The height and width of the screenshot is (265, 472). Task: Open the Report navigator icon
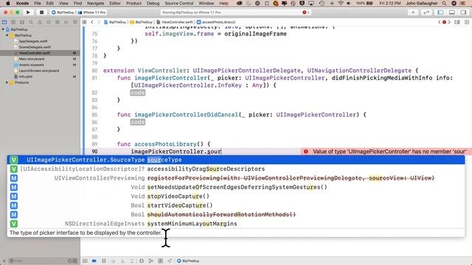75,22
